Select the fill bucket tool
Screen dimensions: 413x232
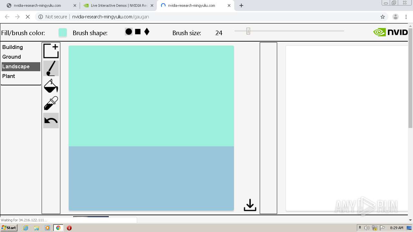pyautogui.click(x=51, y=86)
